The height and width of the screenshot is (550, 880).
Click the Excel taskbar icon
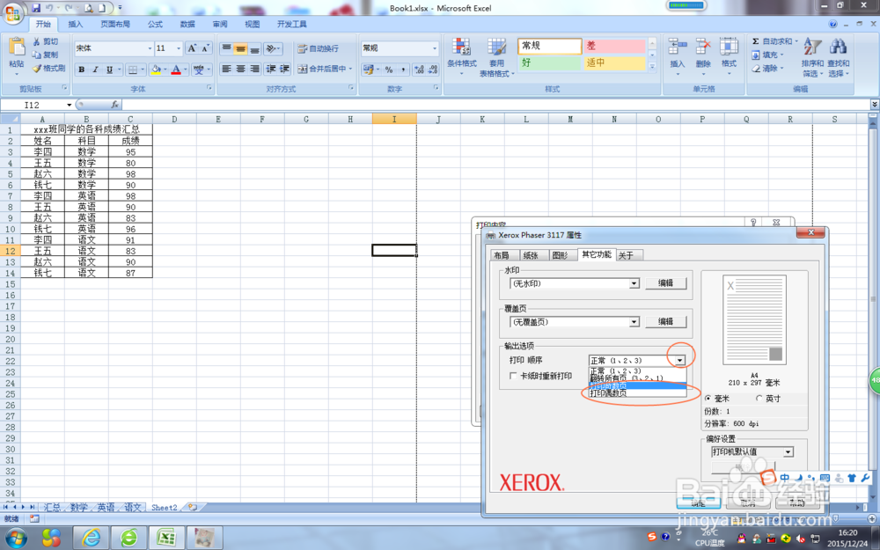[x=166, y=538]
